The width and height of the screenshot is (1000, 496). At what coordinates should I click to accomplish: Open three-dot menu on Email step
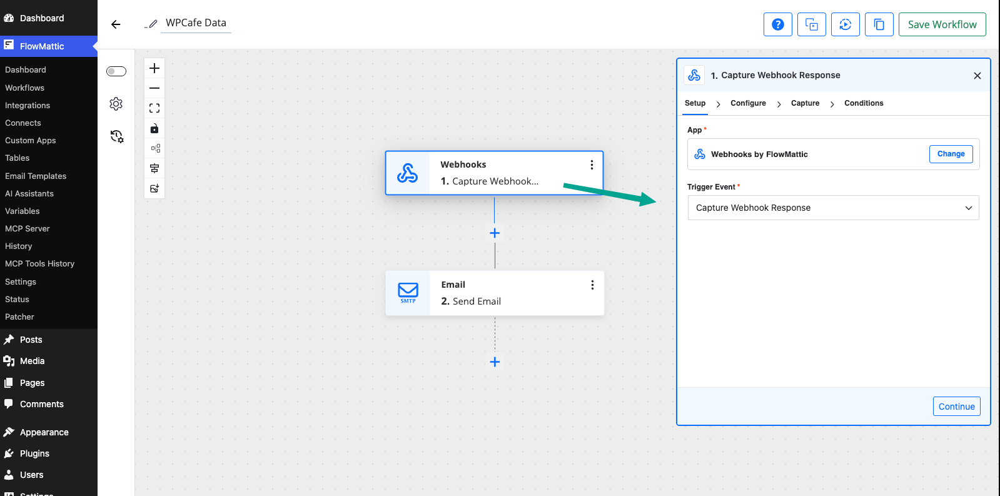pyautogui.click(x=592, y=285)
